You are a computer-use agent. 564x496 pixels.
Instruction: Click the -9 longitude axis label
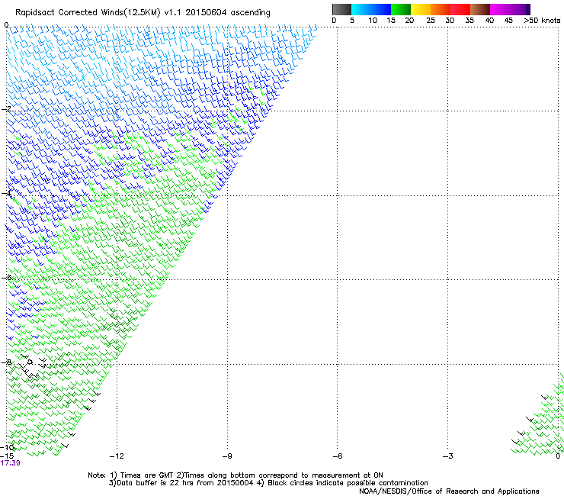[x=227, y=456]
